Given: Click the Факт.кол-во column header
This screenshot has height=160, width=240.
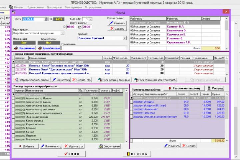Looking at the screenshot, I should 121,58.
